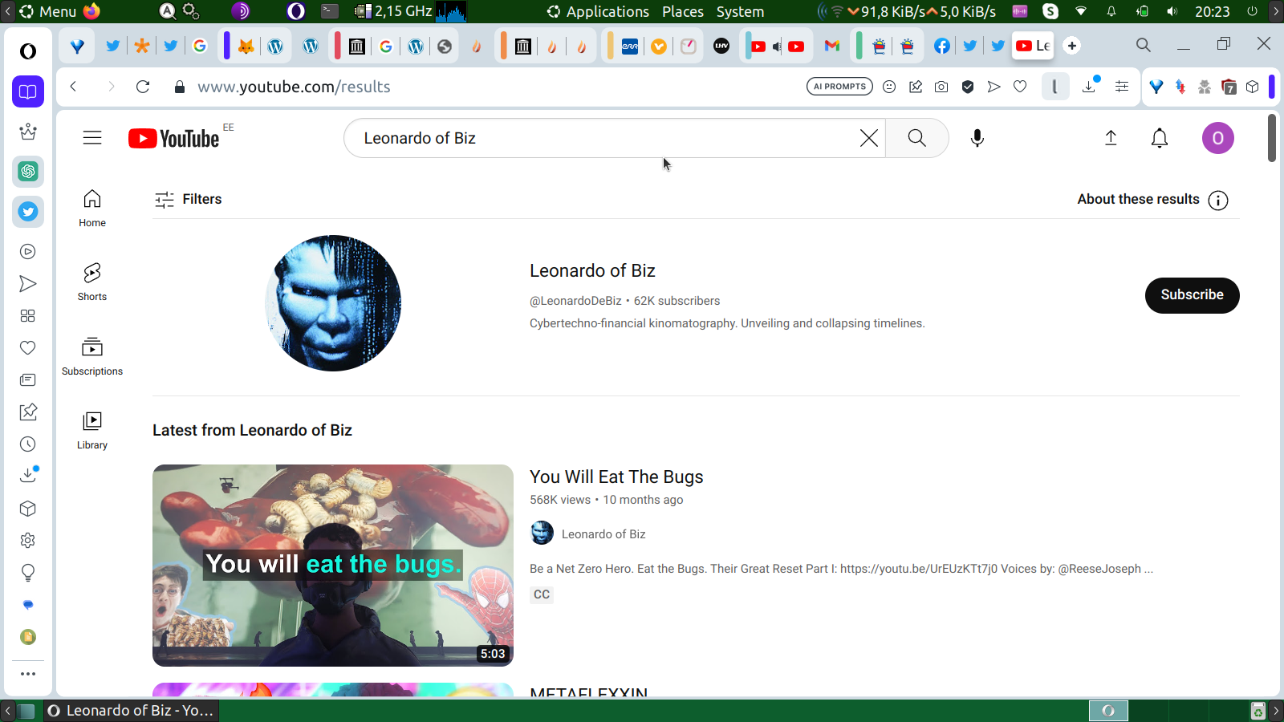
Task: Open Speed Dial grid in Opera sidebar
Action: pyautogui.click(x=28, y=316)
